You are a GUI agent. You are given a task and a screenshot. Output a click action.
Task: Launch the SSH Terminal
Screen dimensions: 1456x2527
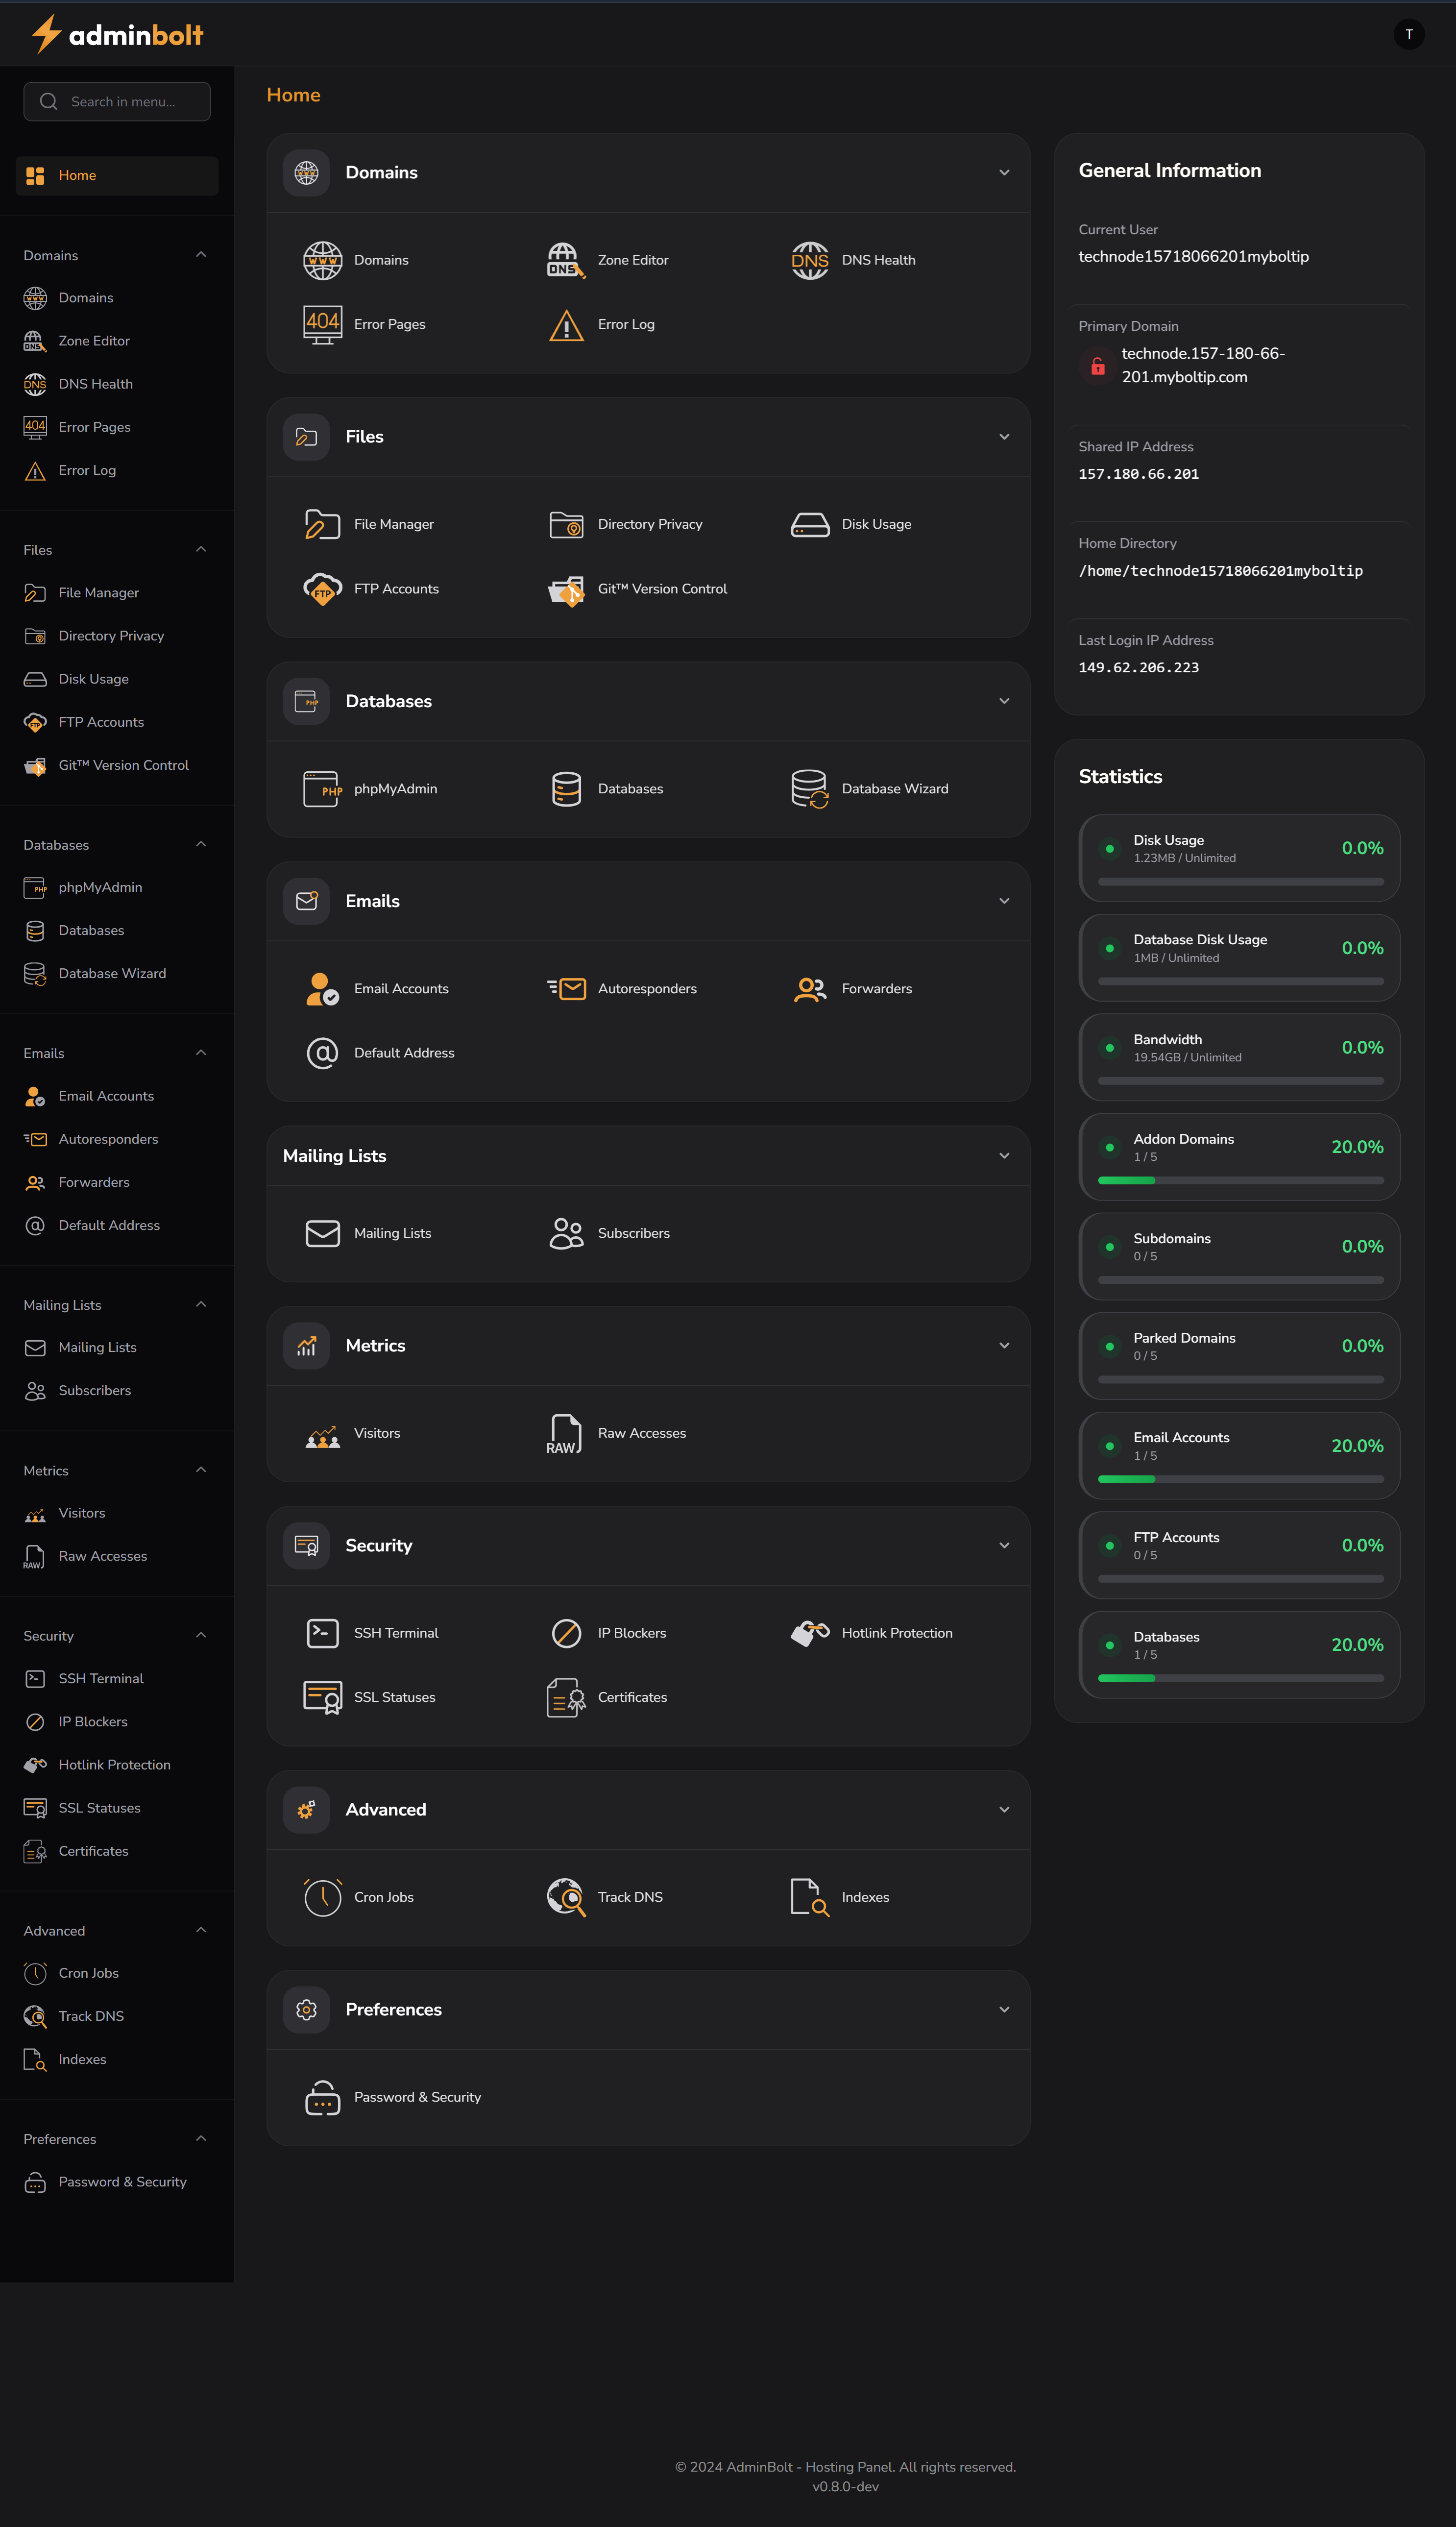[395, 1632]
